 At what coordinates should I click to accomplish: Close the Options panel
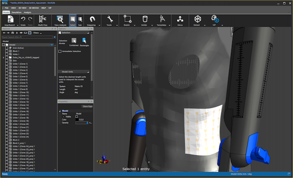(x=92, y=28)
